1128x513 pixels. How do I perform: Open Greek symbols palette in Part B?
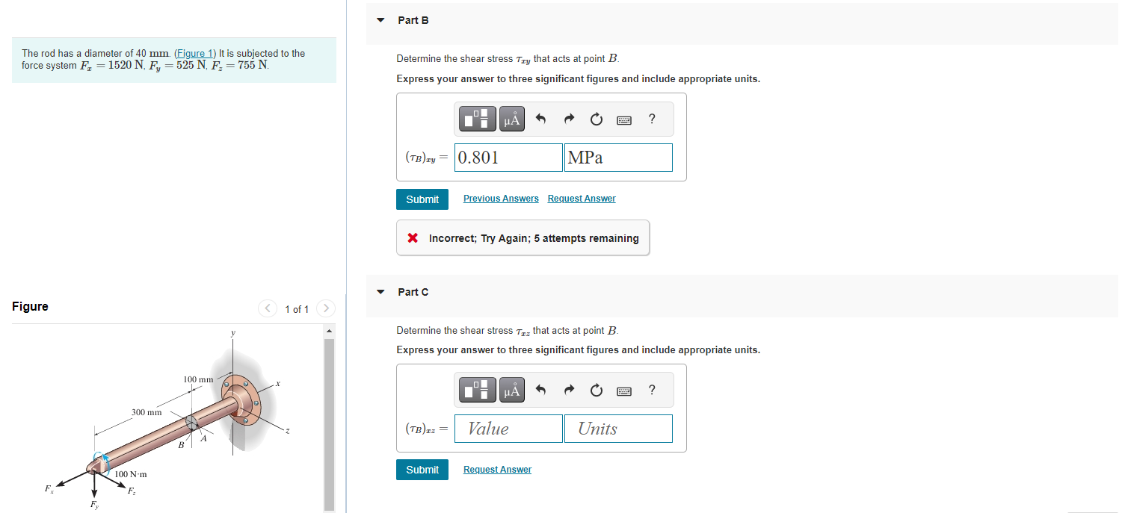pyautogui.click(x=512, y=119)
